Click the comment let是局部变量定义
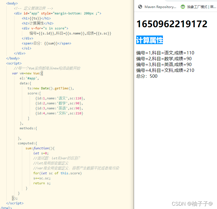Viewport: 217px width, 209px height. (x=51, y=163)
